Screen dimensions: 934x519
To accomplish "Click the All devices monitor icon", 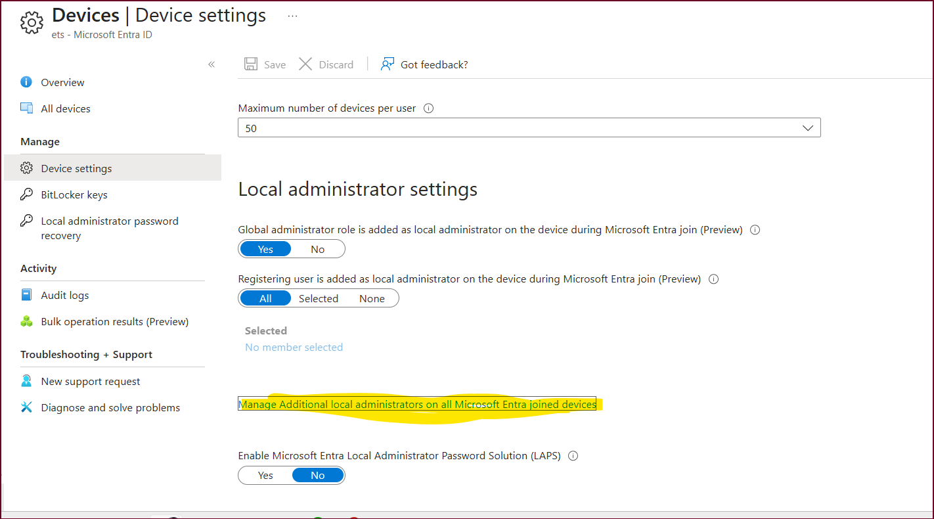I will [26, 108].
